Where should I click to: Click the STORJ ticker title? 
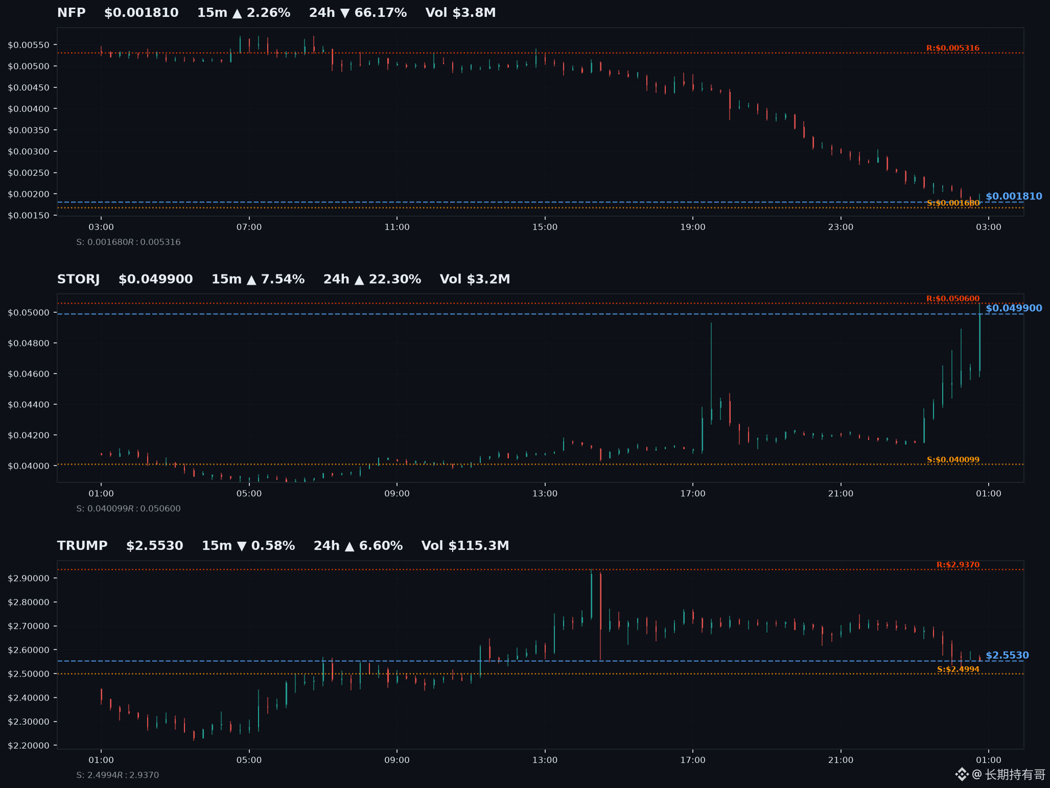(x=79, y=279)
